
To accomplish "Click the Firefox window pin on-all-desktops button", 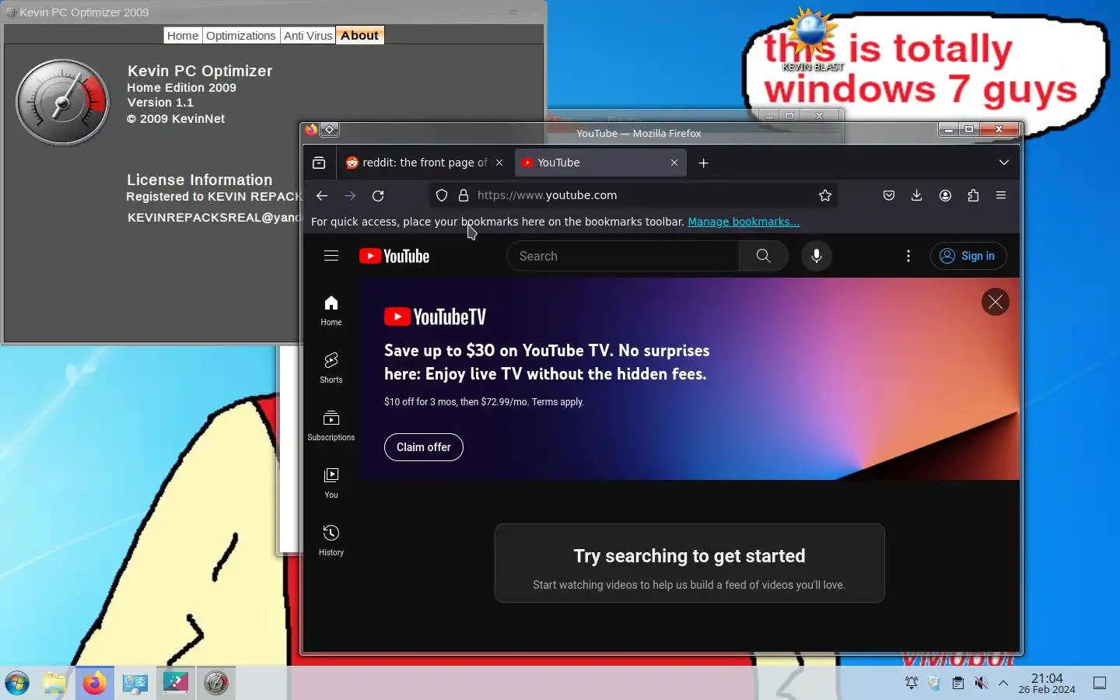I will click(330, 130).
